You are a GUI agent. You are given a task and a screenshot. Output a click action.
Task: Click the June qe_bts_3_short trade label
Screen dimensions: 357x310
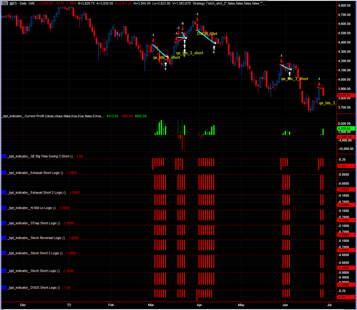pos(294,79)
